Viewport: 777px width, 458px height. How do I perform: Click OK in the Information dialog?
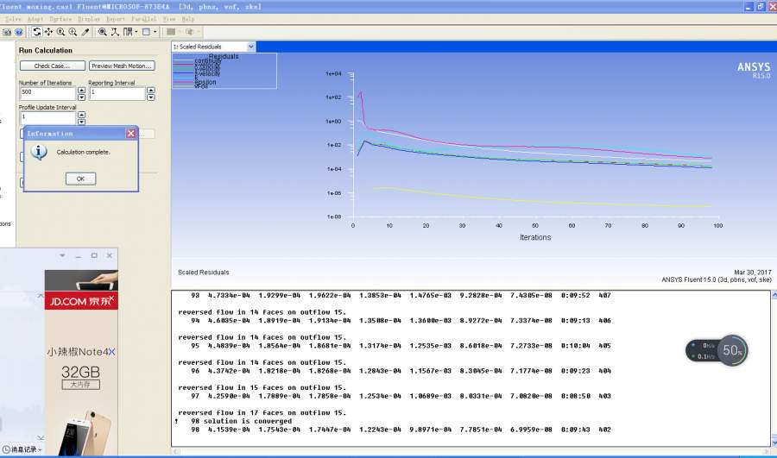(80, 179)
